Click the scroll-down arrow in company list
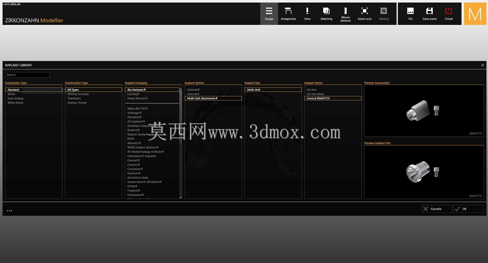Screen dimensions: 488x263 (x=181, y=197)
